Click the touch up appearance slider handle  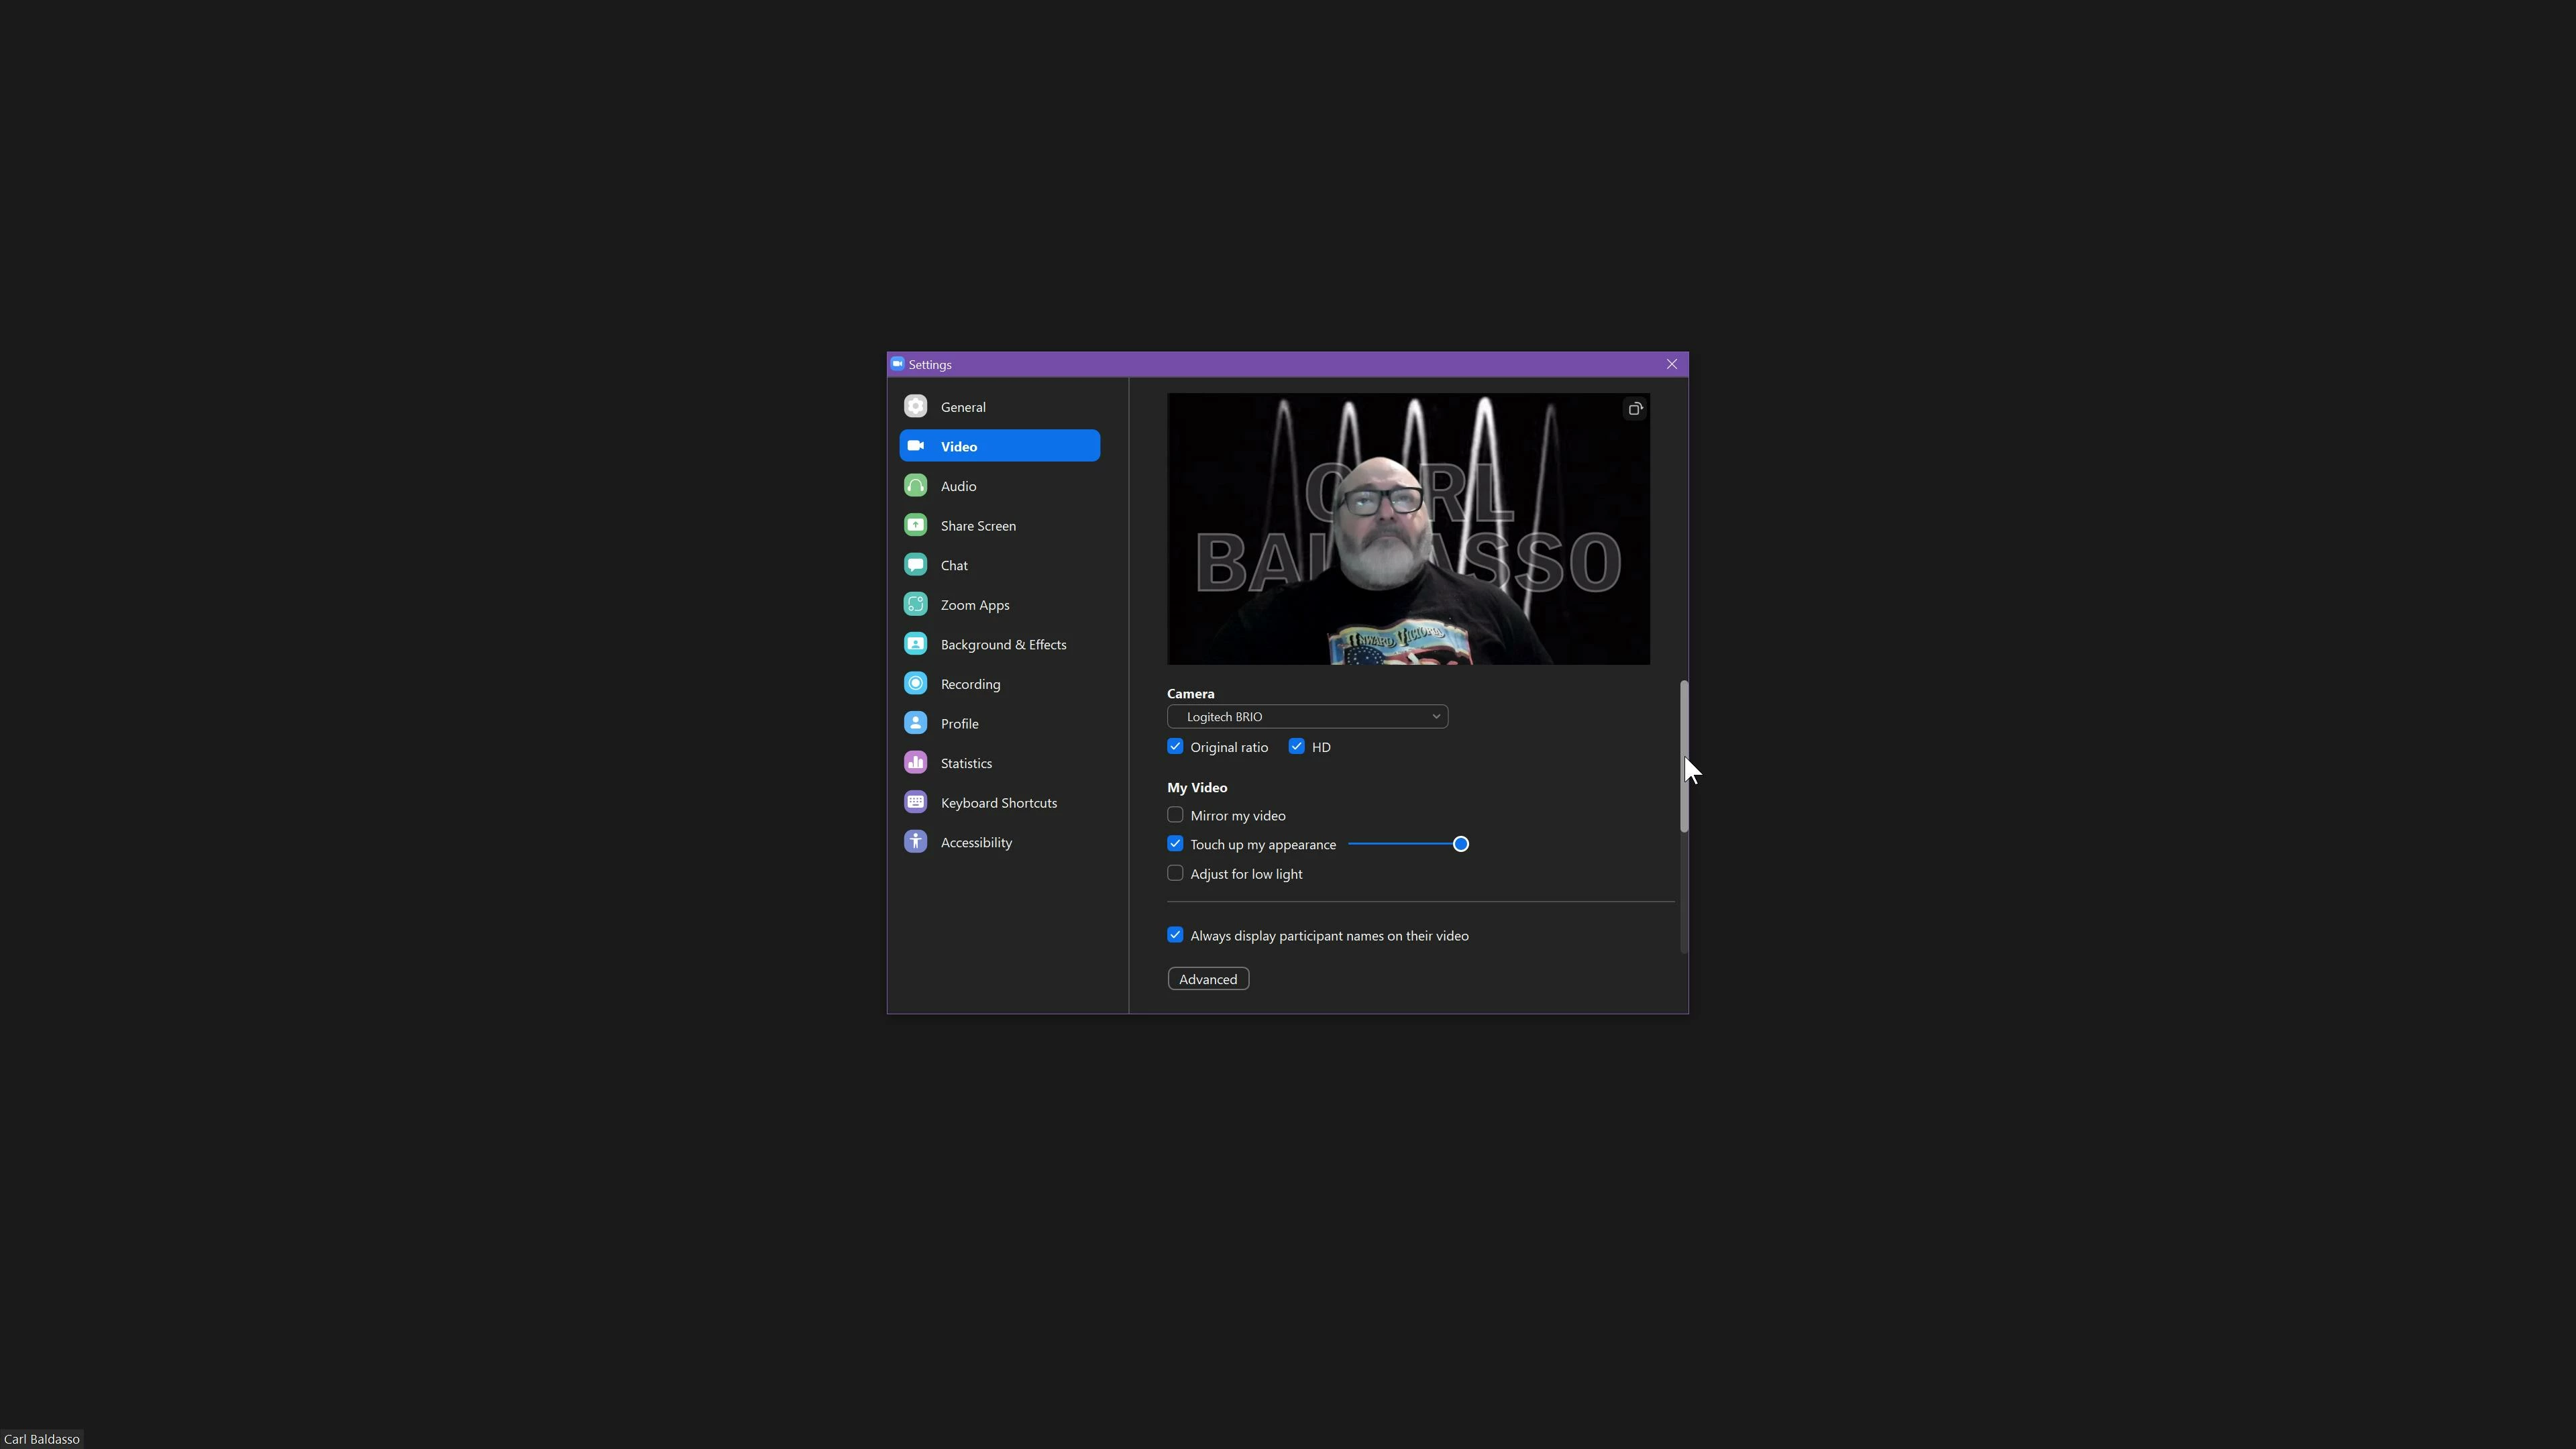point(1460,844)
